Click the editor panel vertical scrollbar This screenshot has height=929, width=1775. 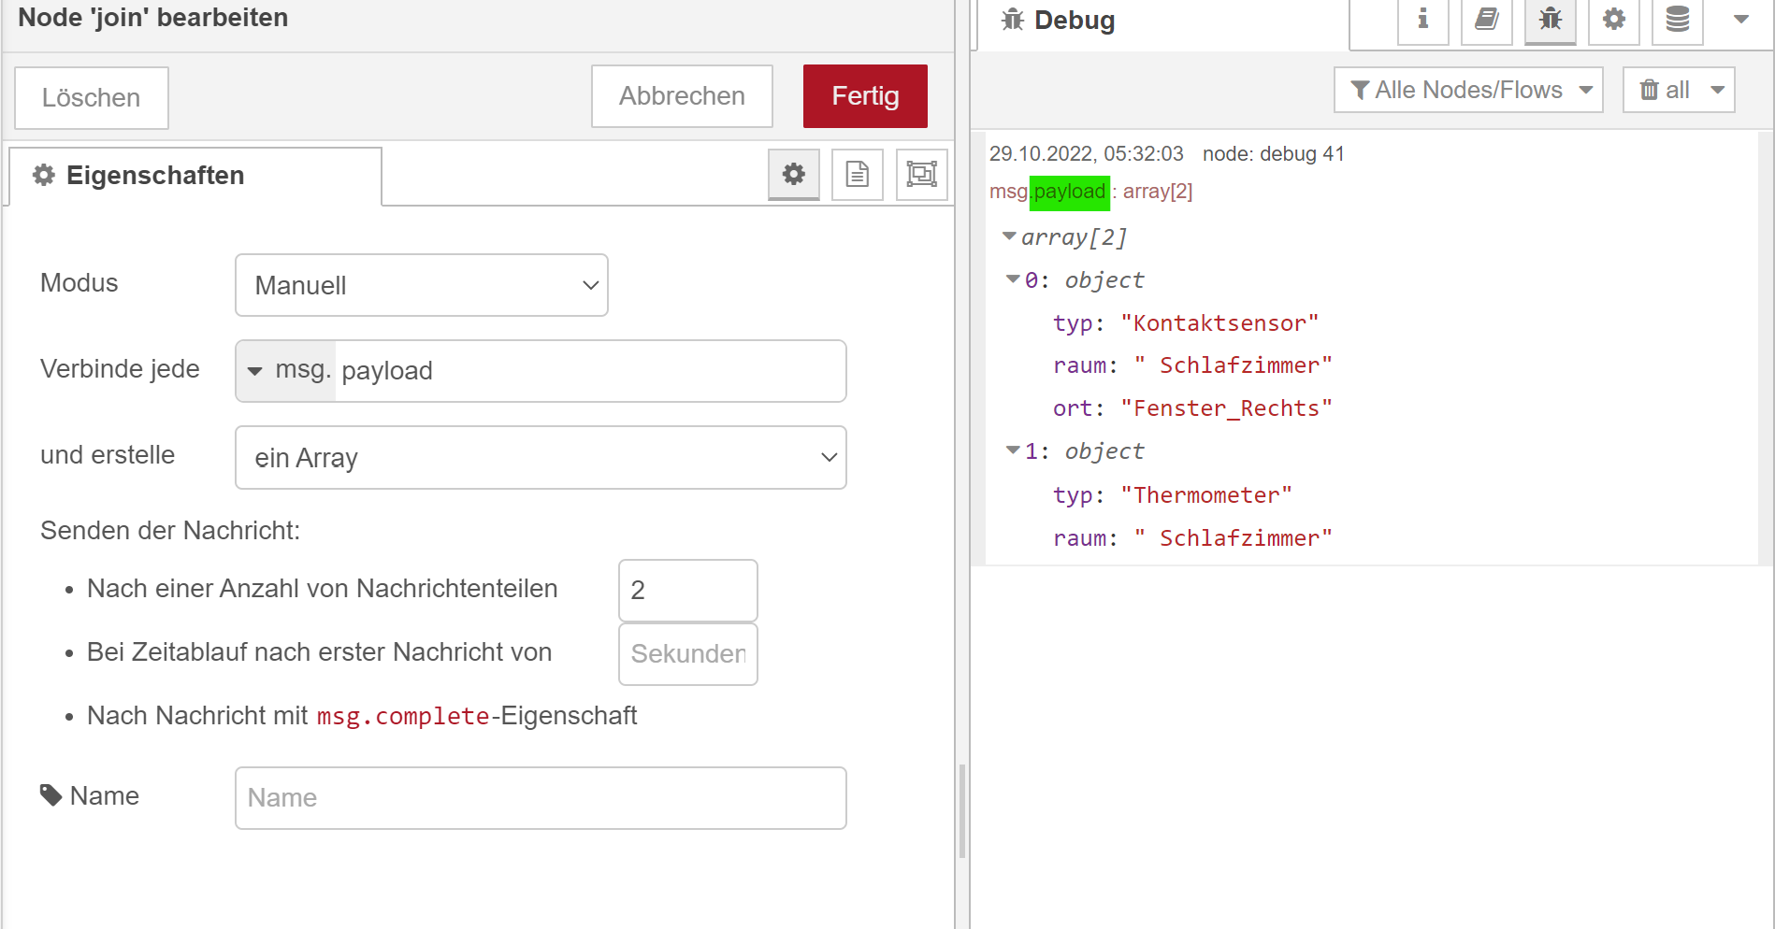(962, 811)
